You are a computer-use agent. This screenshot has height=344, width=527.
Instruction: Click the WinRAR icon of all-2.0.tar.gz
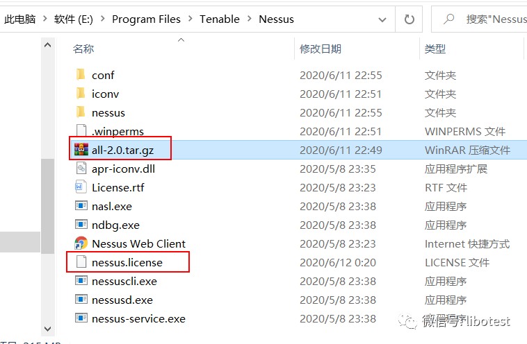click(x=81, y=149)
